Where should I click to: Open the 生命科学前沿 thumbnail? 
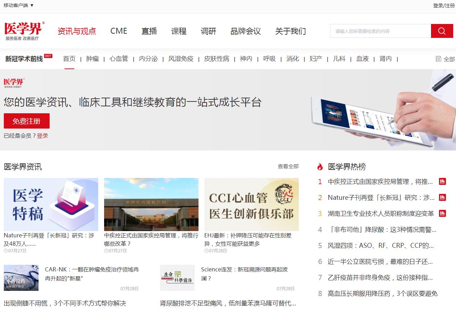coord(177,278)
